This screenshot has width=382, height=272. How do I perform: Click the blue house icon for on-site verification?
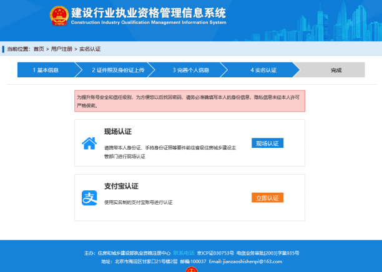point(89,143)
